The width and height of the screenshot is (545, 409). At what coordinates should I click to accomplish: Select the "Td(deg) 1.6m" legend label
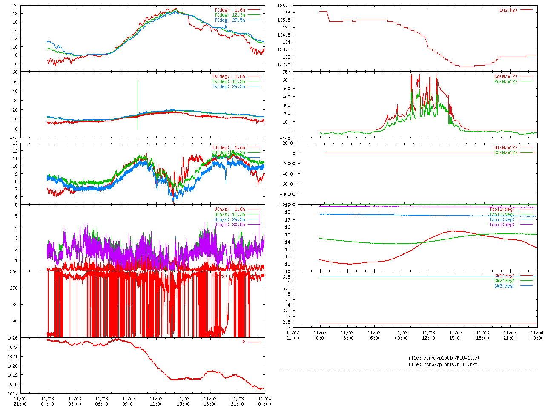228,147
